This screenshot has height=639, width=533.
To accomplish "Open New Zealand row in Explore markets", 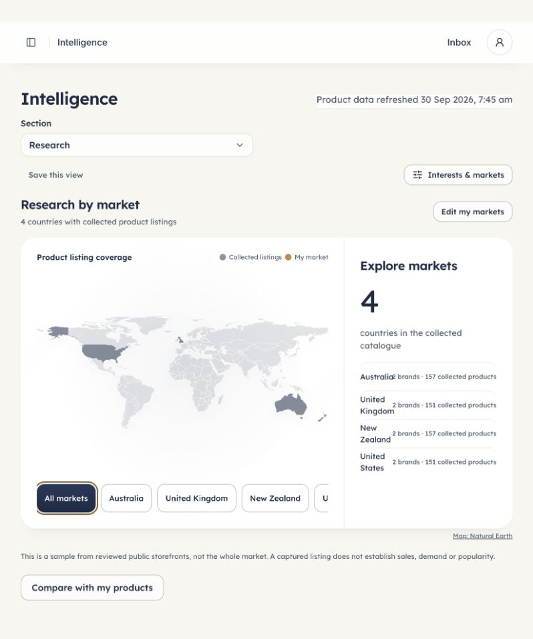I will (x=428, y=433).
